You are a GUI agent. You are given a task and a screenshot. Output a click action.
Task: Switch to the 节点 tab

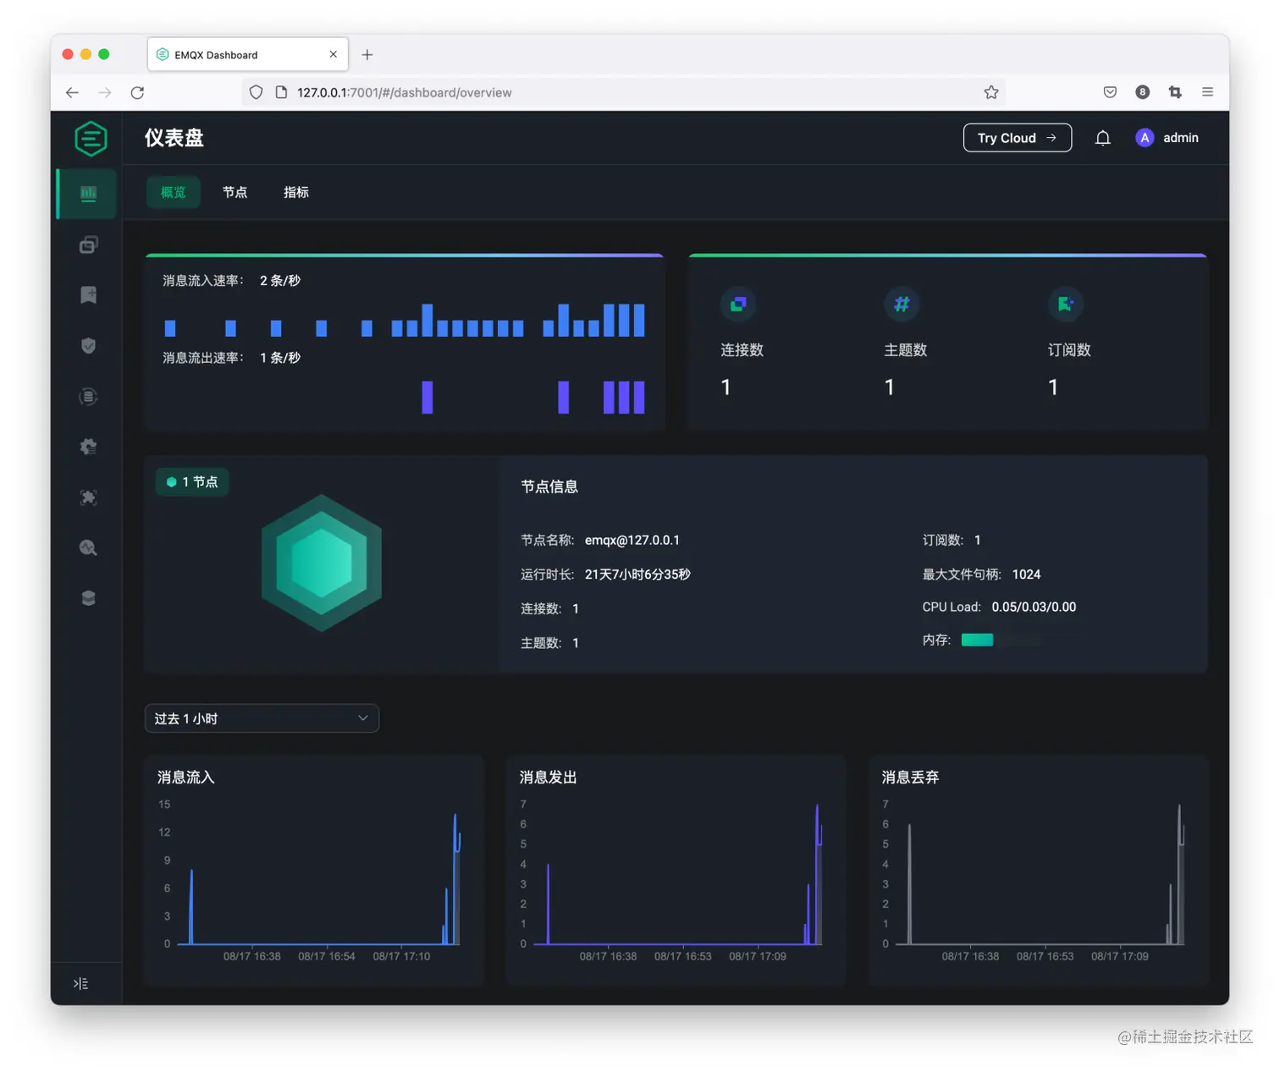click(234, 192)
